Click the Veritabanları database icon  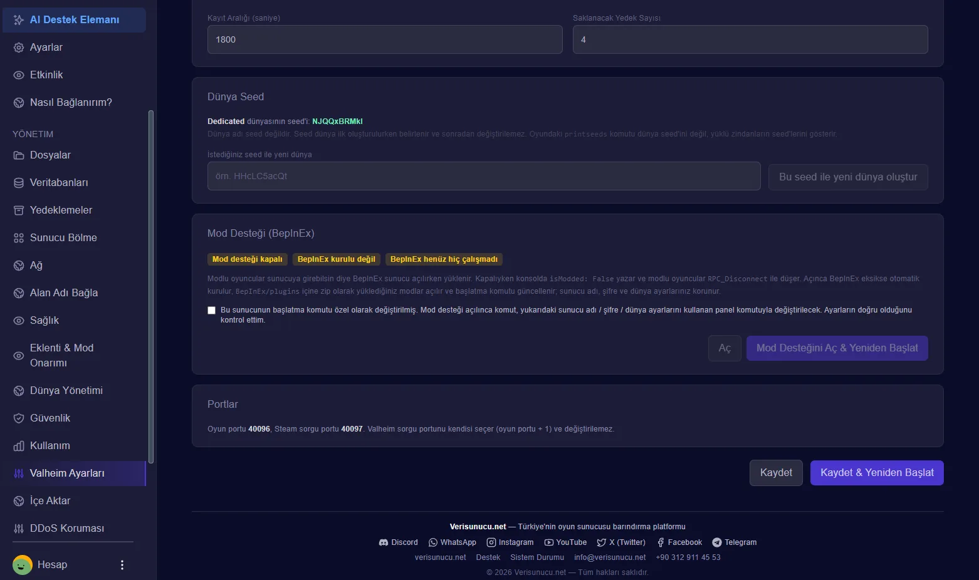pos(19,183)
